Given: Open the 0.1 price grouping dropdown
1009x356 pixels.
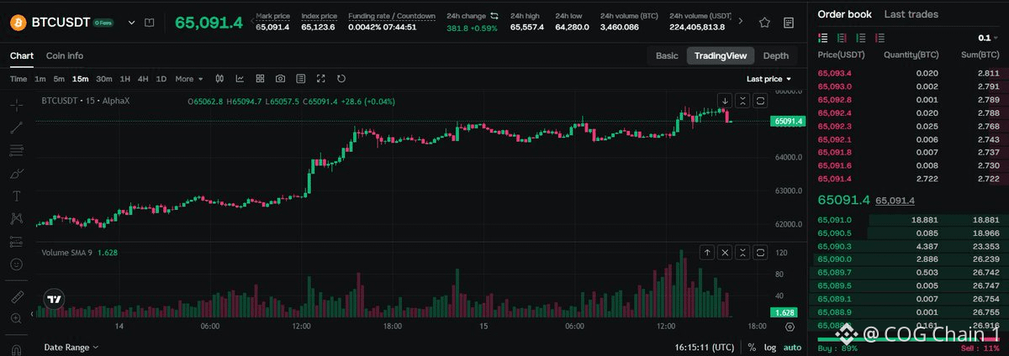Looking at the screenshot, I should point(989,38).
